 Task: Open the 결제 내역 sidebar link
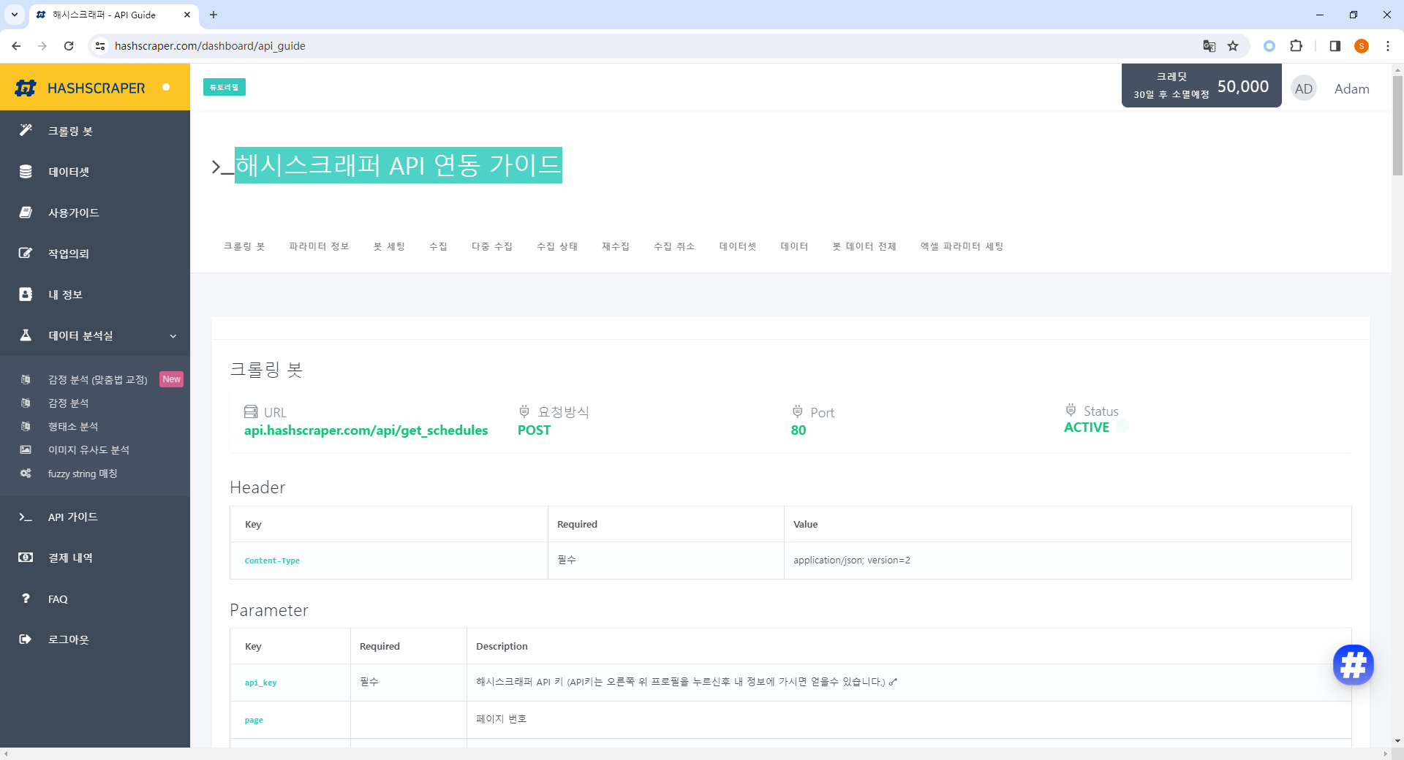coord(70,558)
